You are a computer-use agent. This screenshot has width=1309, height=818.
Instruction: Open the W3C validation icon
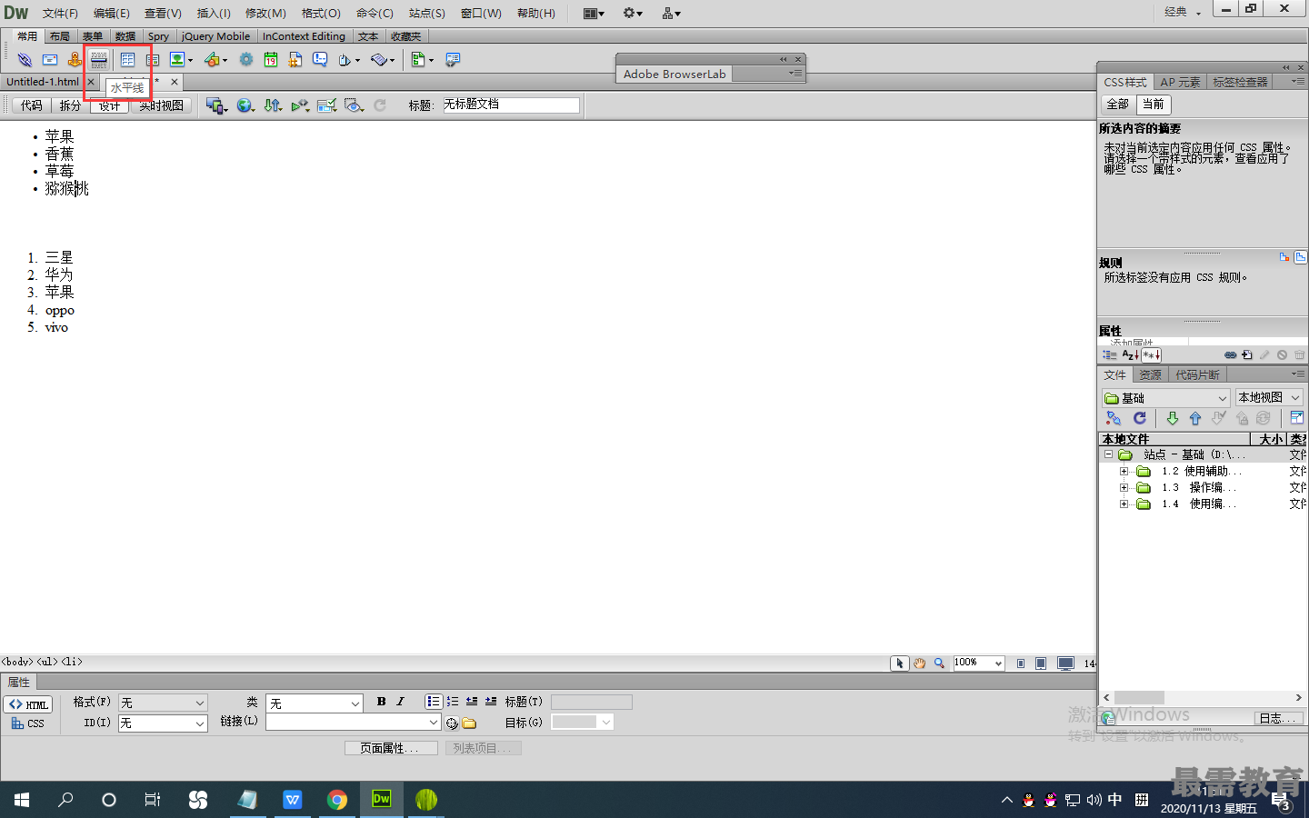(300, 105)
